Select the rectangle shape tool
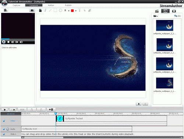 pyautogui.click(x=55, y=10)
